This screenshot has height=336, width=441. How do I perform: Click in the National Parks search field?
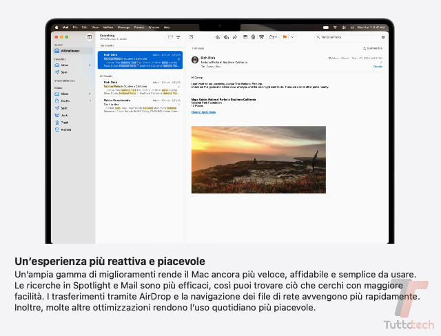(350, 37)
